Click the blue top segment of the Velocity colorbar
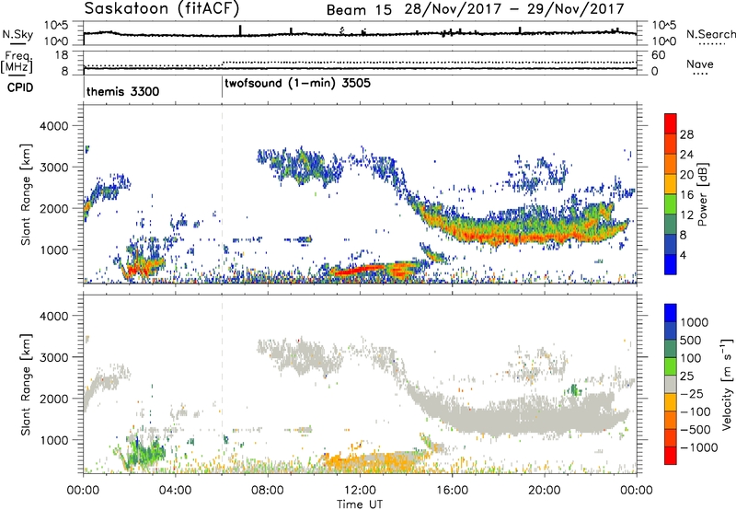736x510 pixels. point(671,313)
